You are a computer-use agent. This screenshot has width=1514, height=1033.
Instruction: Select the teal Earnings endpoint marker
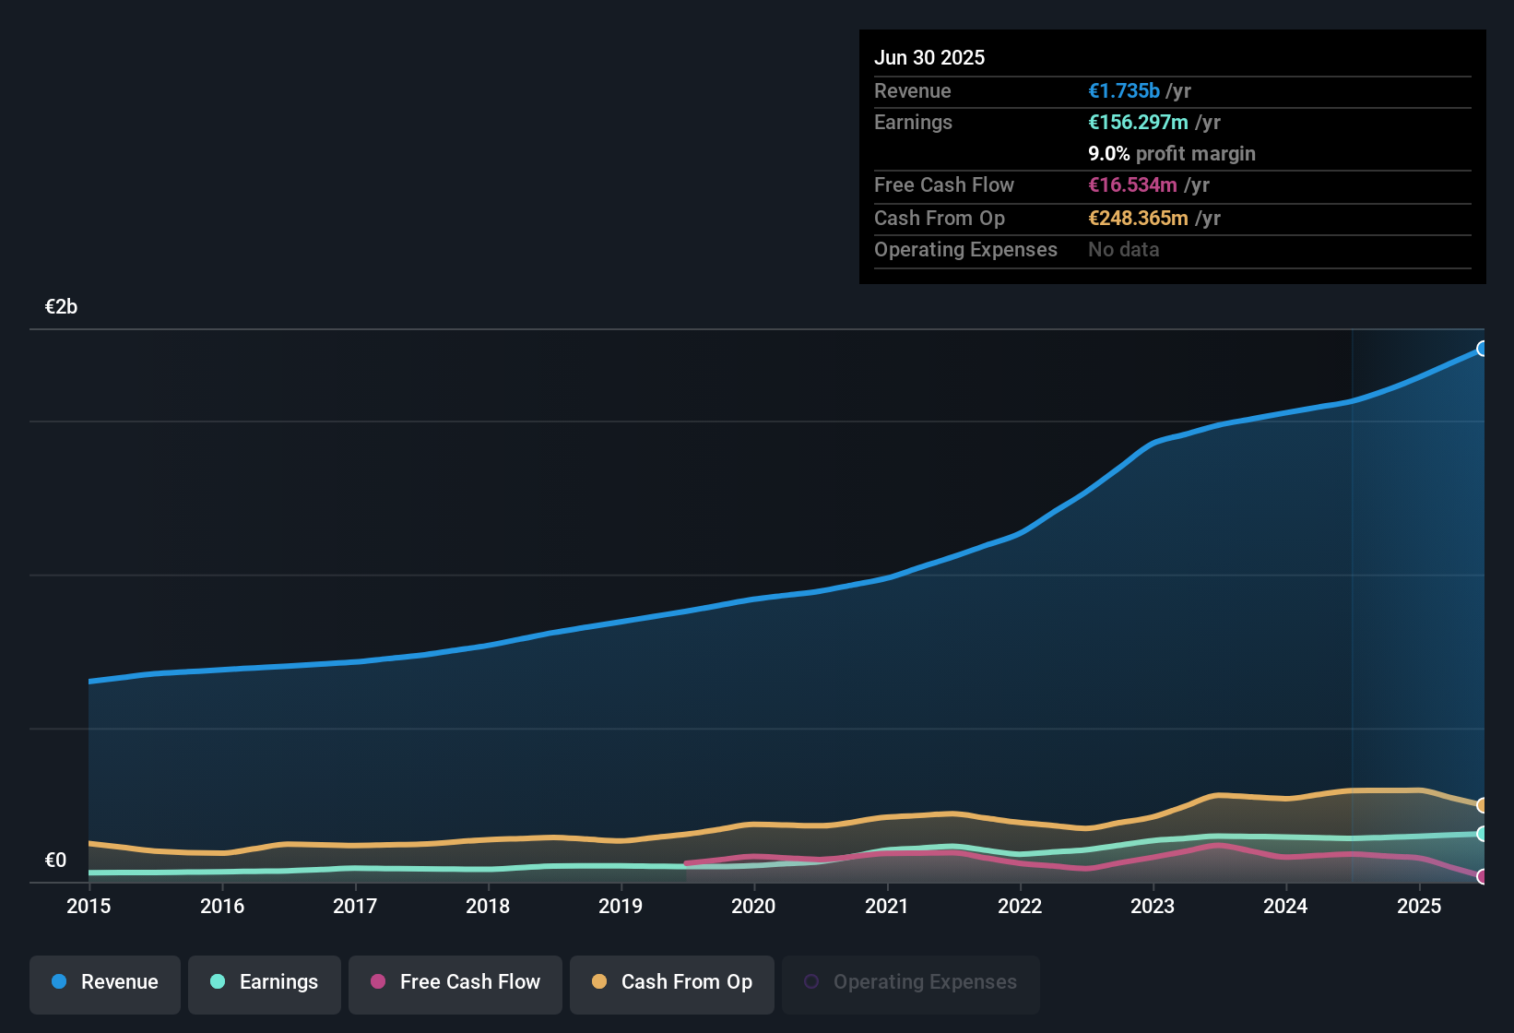click(1483, 835)
